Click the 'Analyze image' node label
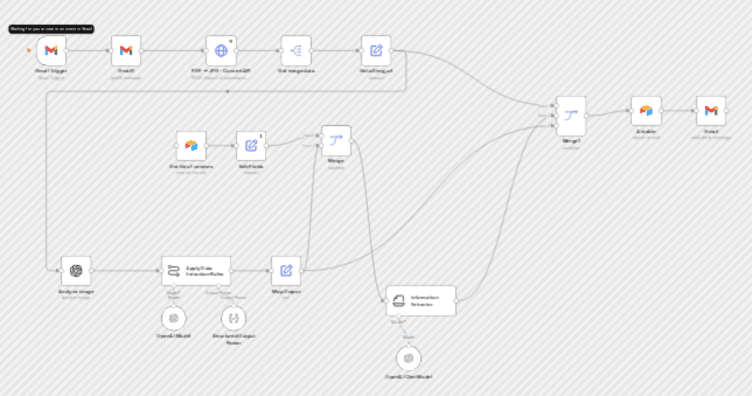Screen dimensions: 752x396 tap(76, 291)
